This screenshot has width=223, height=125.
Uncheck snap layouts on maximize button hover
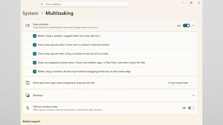[35, 45]
